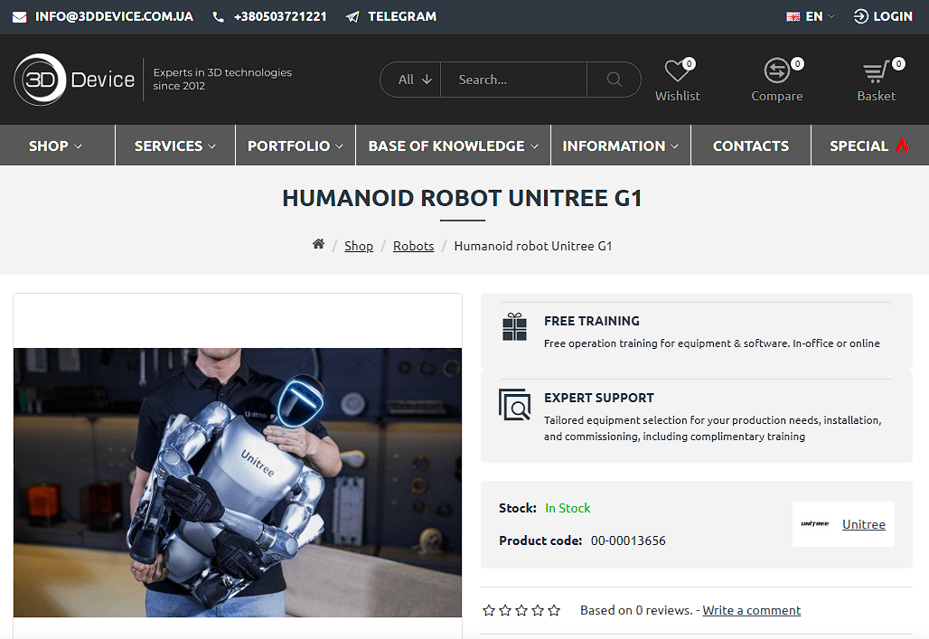
Task: Open the Compare arrows icon
Action: point(777,71)
